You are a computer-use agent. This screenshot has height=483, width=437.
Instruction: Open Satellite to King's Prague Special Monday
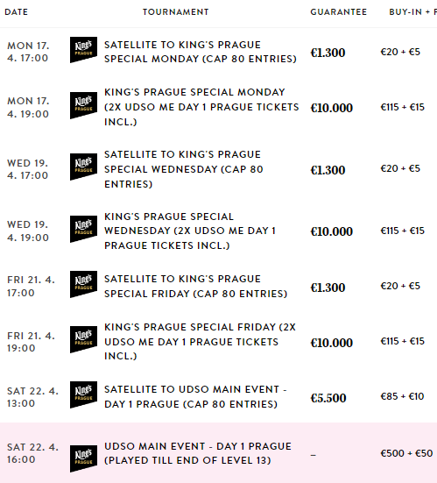point(200,52)
